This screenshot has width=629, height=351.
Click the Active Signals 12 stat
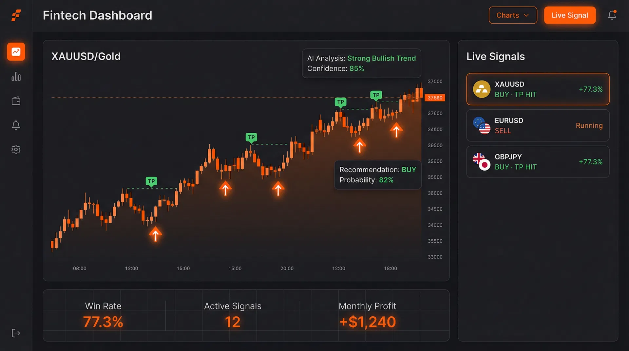(233, 316)
